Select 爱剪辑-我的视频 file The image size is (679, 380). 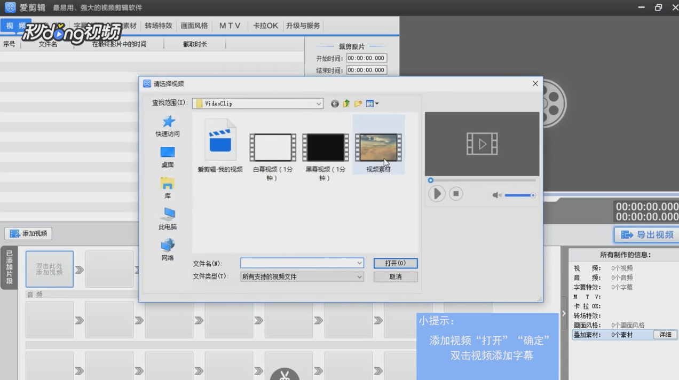(220, 146)
